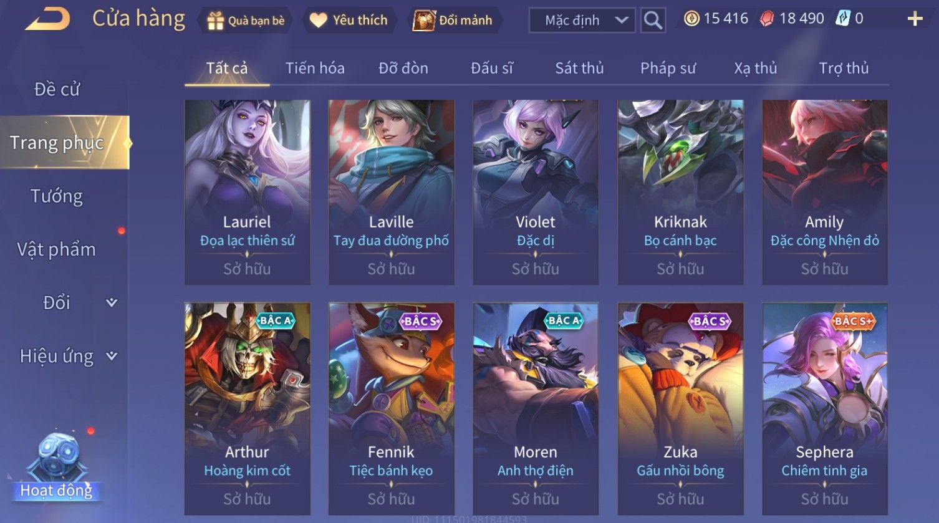Open the Mặc định sort dropdown
The width and height of the screenshot is (939, 523).
(x=582, y=21)
